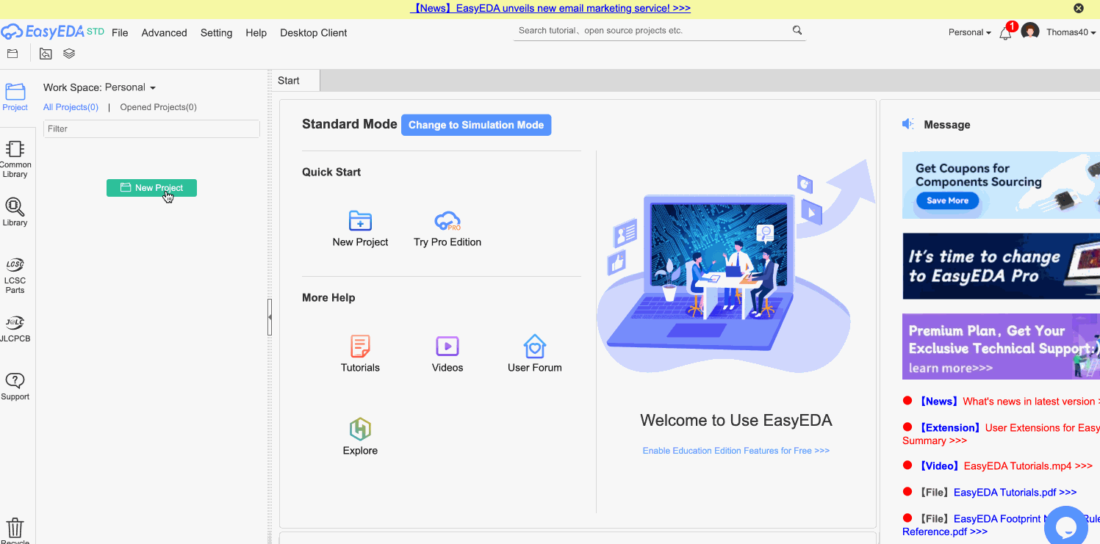Show All Projects(0) list
Viewport: 1100px width, 544px height.
pyautogui.click(x=71, y=107)
